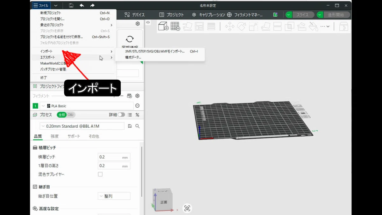Switch process scope to OBJ

click(x=70, y=115)
